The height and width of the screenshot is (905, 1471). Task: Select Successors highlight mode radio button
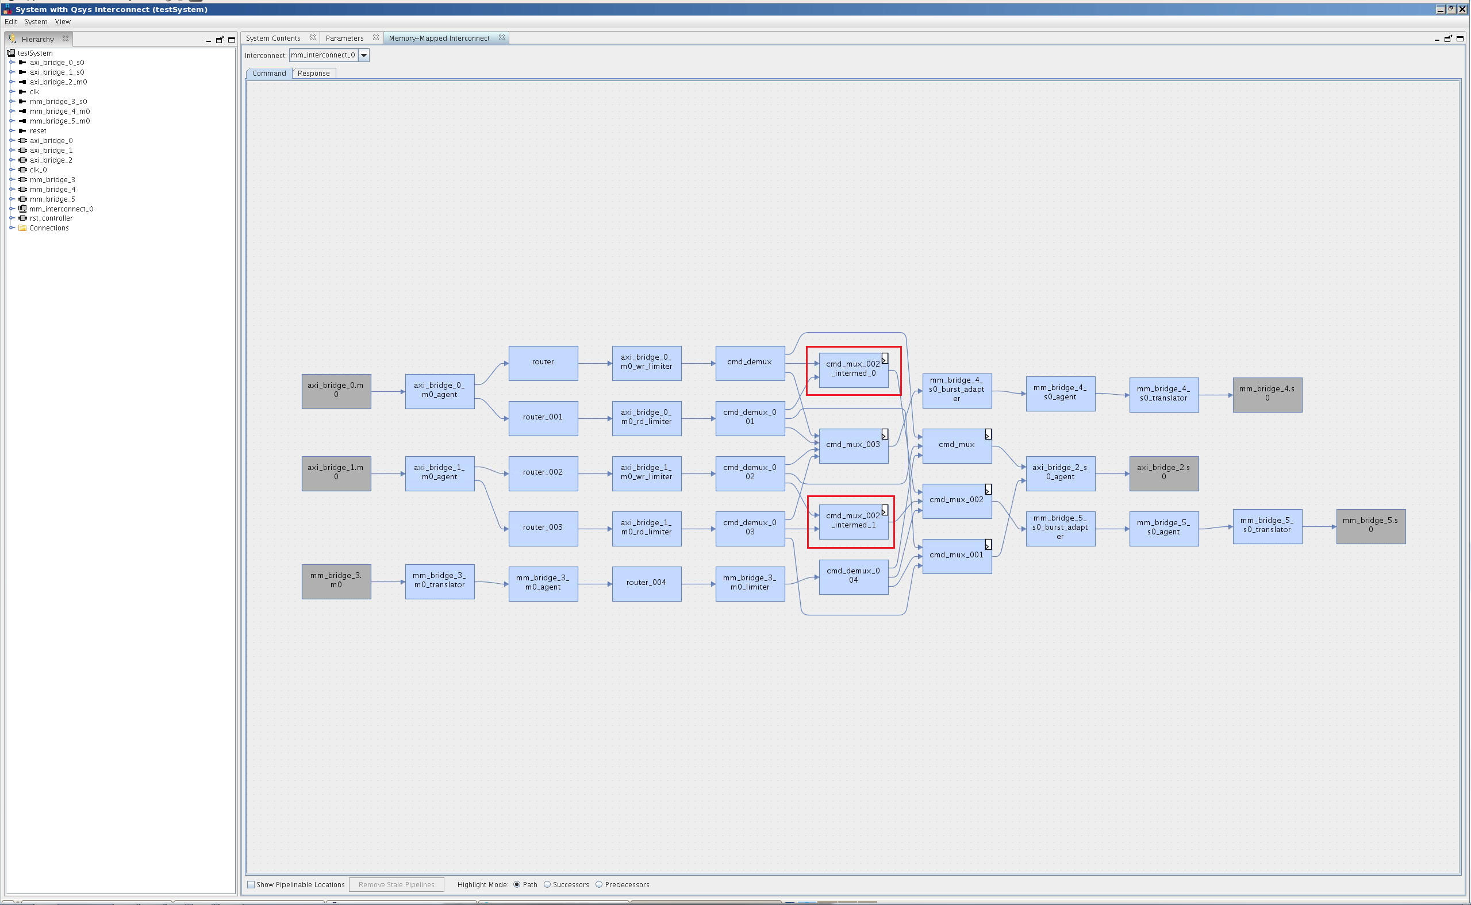click(x=547, y=884)
